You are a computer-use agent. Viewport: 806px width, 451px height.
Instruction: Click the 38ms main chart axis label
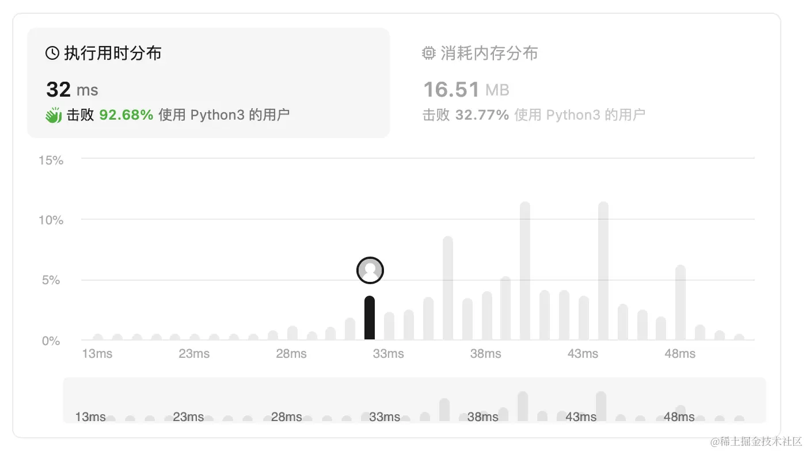[486, 354]
